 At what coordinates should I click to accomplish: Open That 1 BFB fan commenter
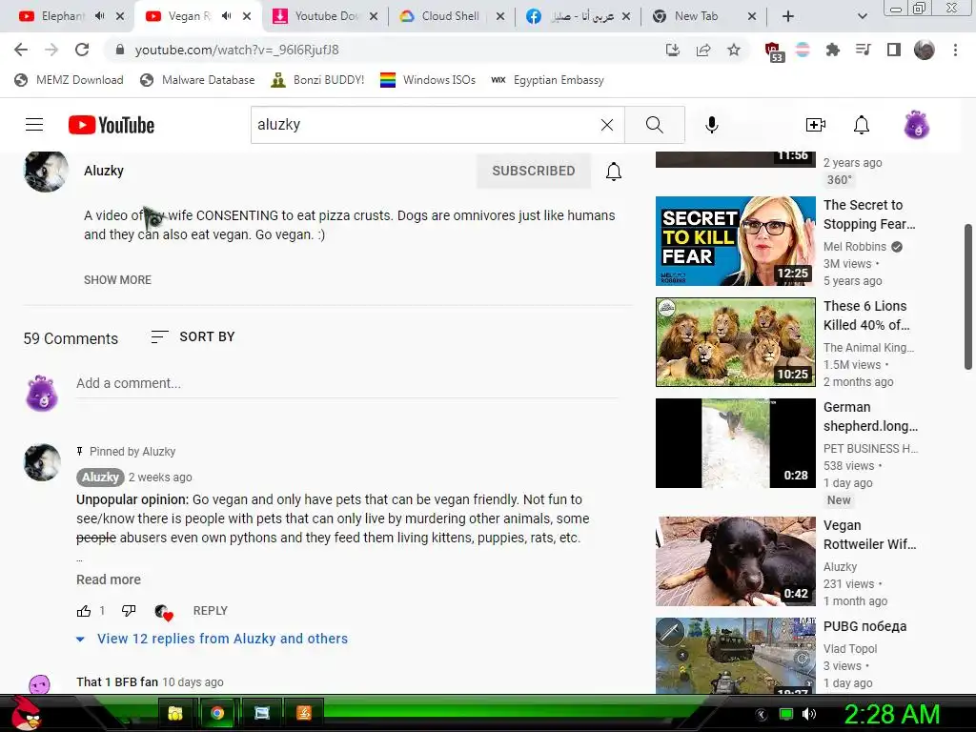coord(117,681)
